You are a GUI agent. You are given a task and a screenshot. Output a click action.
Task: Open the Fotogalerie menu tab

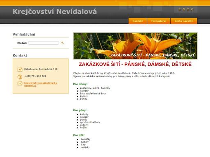(x=159, y=21)
